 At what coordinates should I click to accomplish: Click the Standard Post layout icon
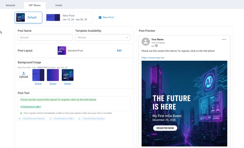coord(62,50)
